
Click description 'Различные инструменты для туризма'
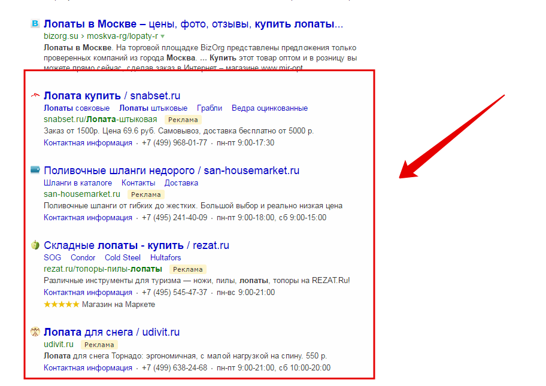(112, 281)
